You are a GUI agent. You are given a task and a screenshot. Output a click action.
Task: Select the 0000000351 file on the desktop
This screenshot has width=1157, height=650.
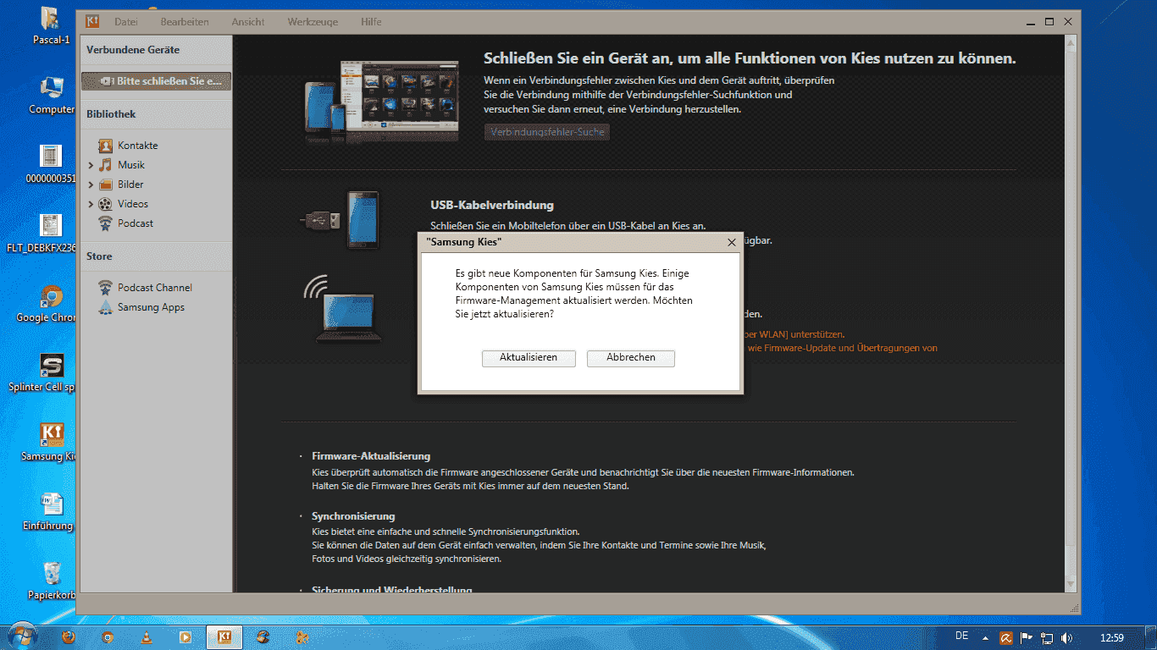click(x=51, y=164)
